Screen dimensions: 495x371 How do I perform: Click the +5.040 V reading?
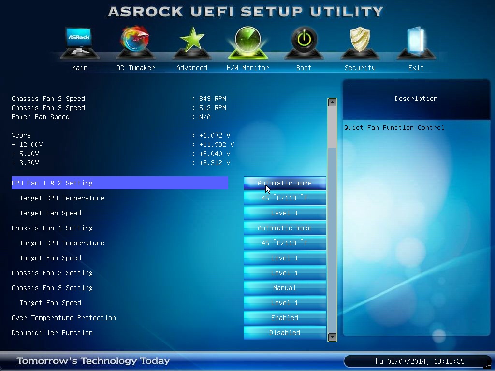tap(215, 154)
